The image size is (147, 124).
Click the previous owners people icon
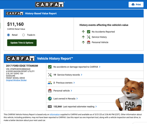tap(50, 83)
